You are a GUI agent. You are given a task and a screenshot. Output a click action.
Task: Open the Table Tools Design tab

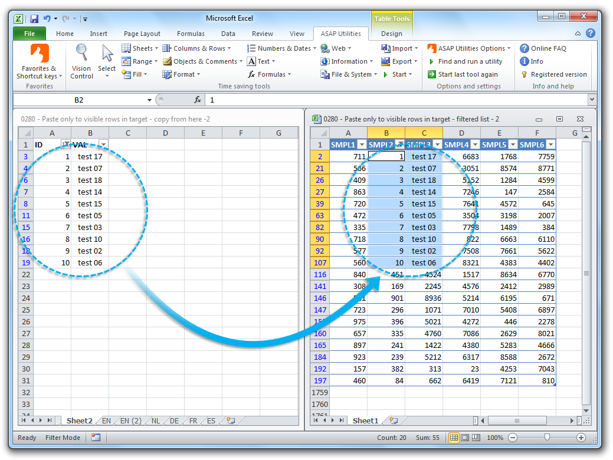[392, 34]
